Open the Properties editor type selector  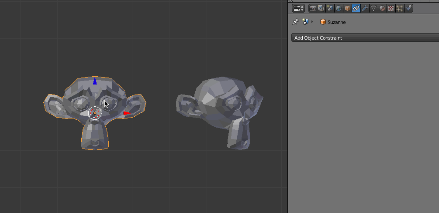[x=298, y=8]
